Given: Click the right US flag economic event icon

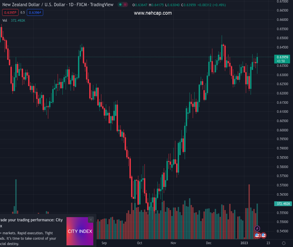Looking at the screenshot, I should pyautogui.click(x=263, y=235).
